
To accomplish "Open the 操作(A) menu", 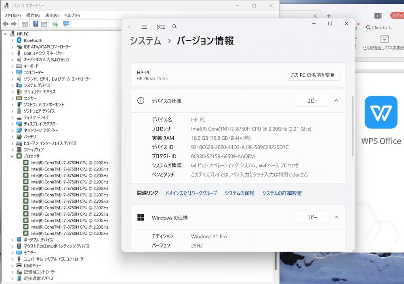I will click(33, 15).
